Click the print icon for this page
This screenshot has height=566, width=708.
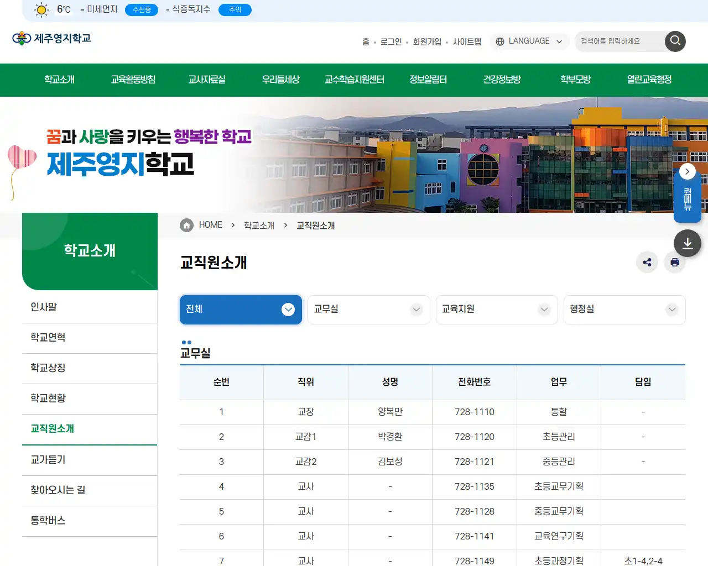click(675, 262)
